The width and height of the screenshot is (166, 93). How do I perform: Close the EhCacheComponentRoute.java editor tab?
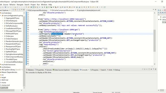coord(75,10)
